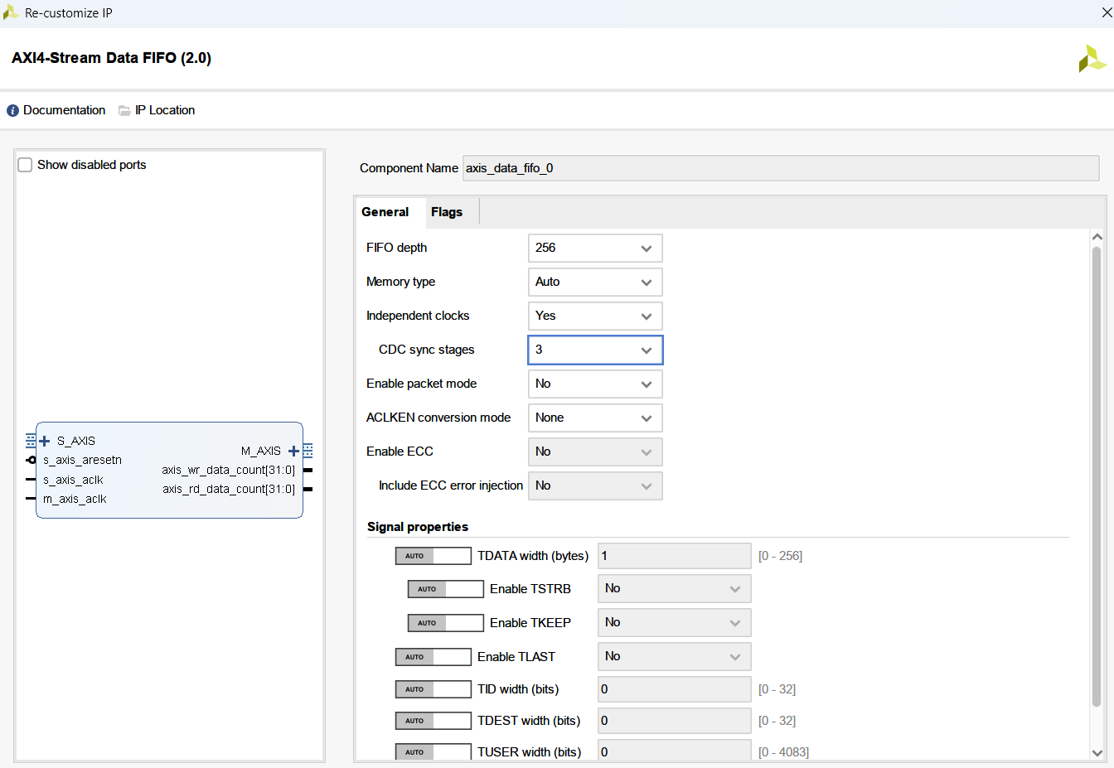The image size is (1114, 768).
Task: Enable the Show disabled ports checkbox
Action: click(25, 165)
